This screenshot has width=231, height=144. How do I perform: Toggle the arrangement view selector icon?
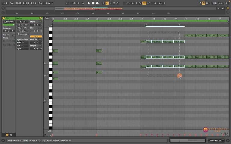(x=228, y=8)
